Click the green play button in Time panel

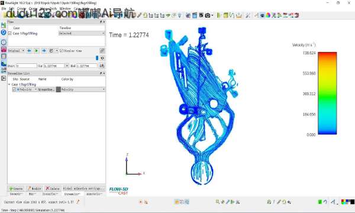click(36, 51)
